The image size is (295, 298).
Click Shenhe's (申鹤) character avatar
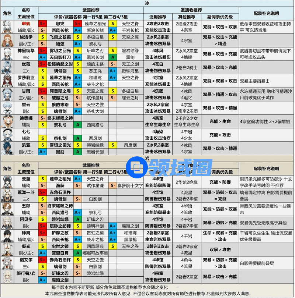point(8,27)
